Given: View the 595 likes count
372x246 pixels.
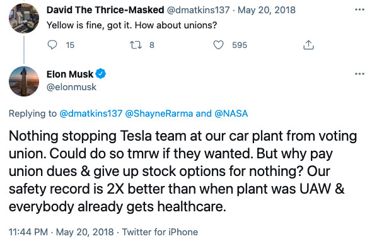Looking at the screenshot, I should [x=240, y=45].
